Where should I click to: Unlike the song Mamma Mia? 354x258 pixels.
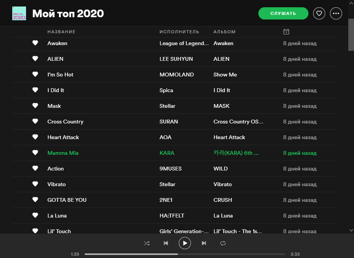pos(35,153)
